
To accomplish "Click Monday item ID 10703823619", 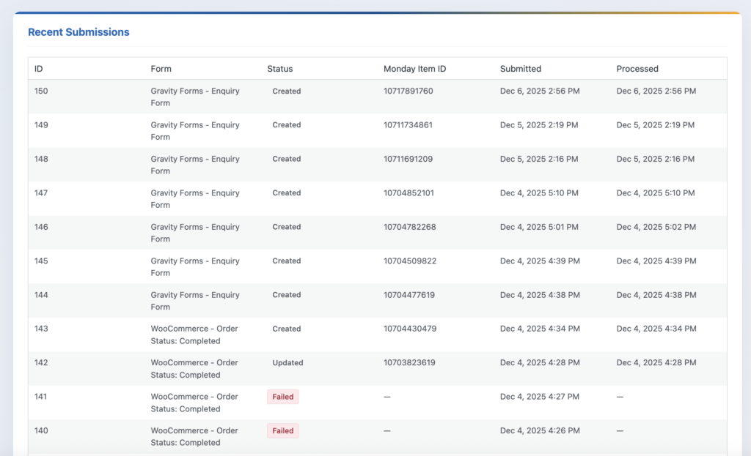I will [409, 363].
